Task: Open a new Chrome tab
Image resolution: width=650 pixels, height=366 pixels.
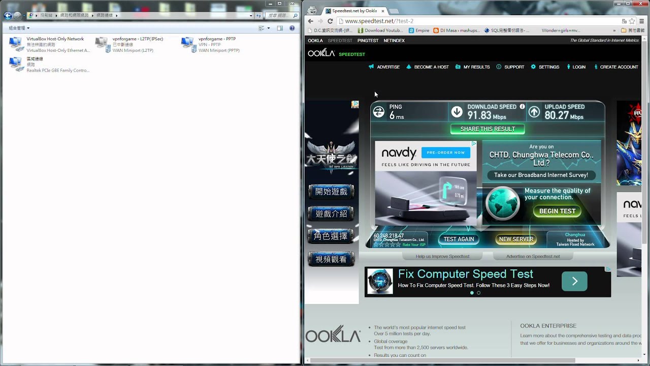Action: (394, 11)
